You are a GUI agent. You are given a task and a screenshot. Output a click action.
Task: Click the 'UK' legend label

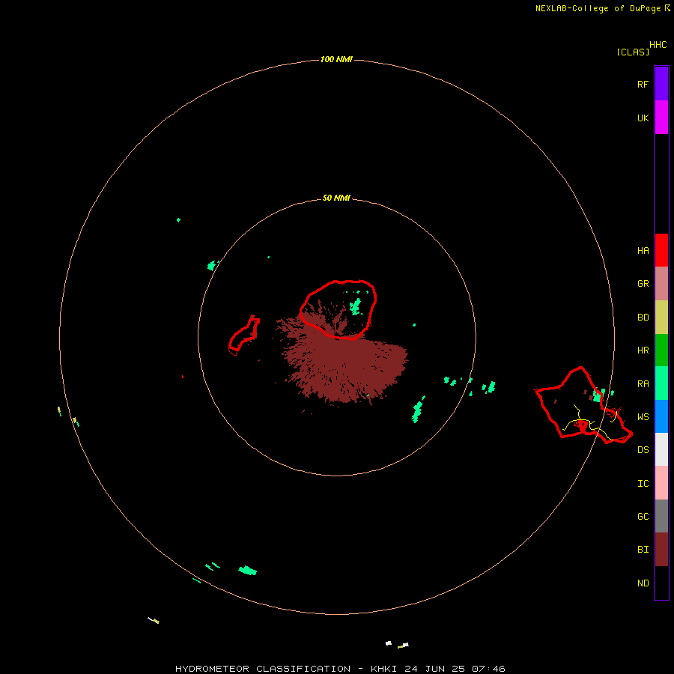643,118
